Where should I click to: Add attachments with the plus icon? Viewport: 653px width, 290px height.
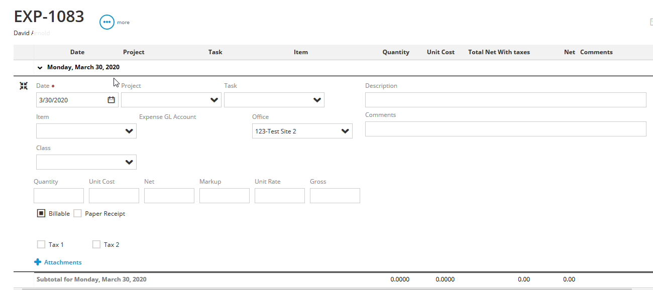pos(38,262)
